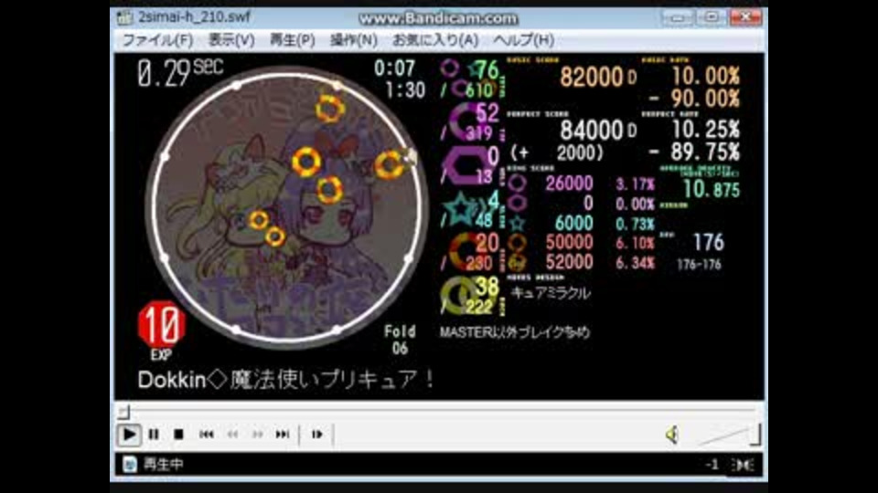Click the seek bar handle
This screenshot has width=878, height=493.
coord(124,413)
